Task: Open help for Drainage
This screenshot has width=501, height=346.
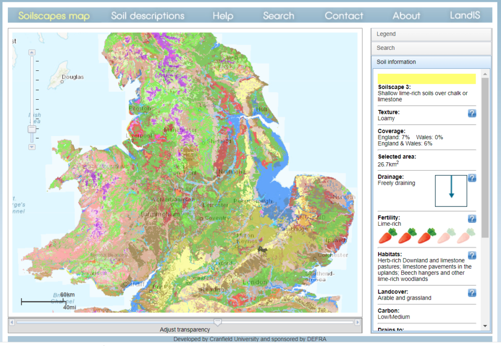Action: click(472, 178)
